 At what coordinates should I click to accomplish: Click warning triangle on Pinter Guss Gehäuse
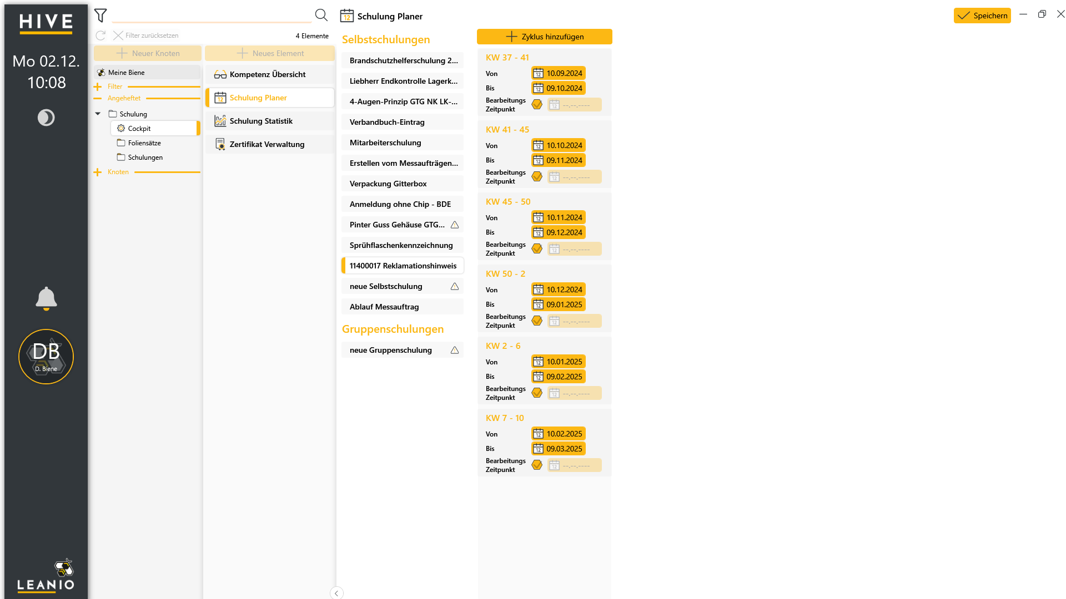click(455, 225)
